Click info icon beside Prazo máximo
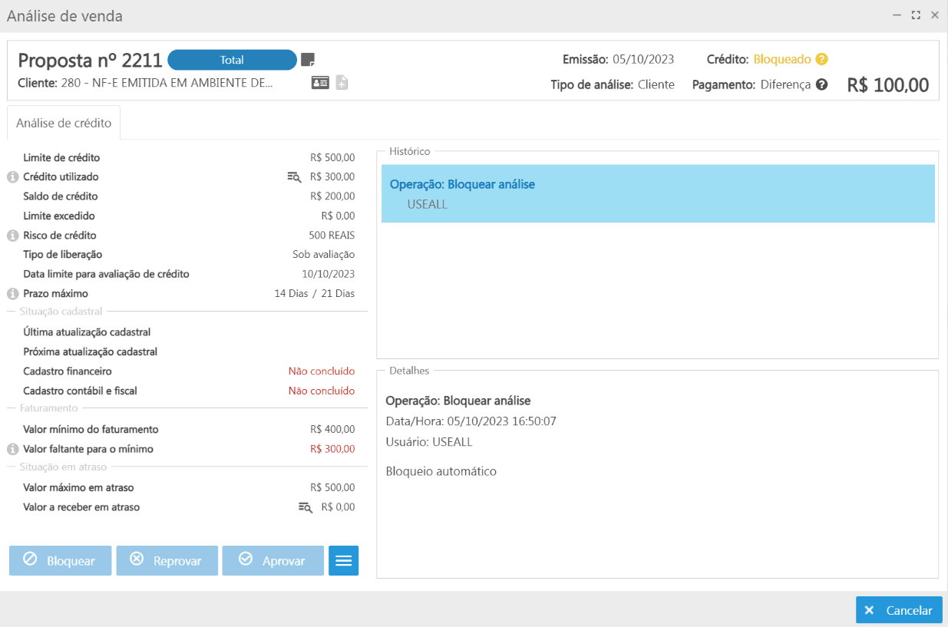The image size is (948, 627). 13,294
